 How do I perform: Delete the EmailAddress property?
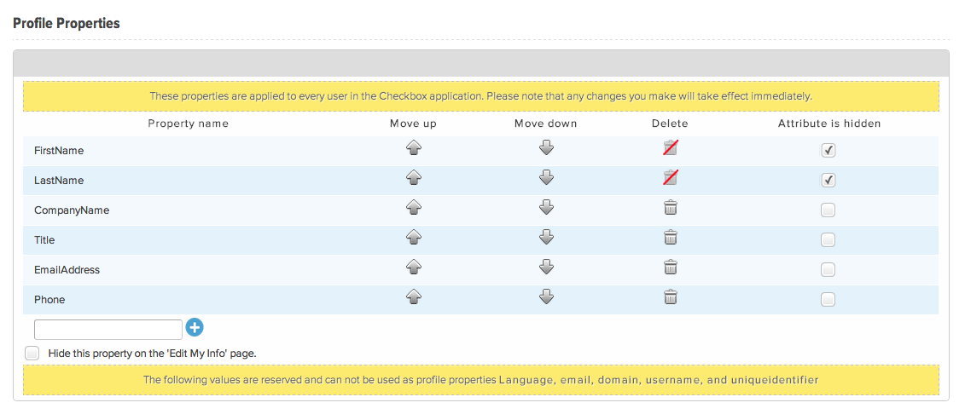670,267
